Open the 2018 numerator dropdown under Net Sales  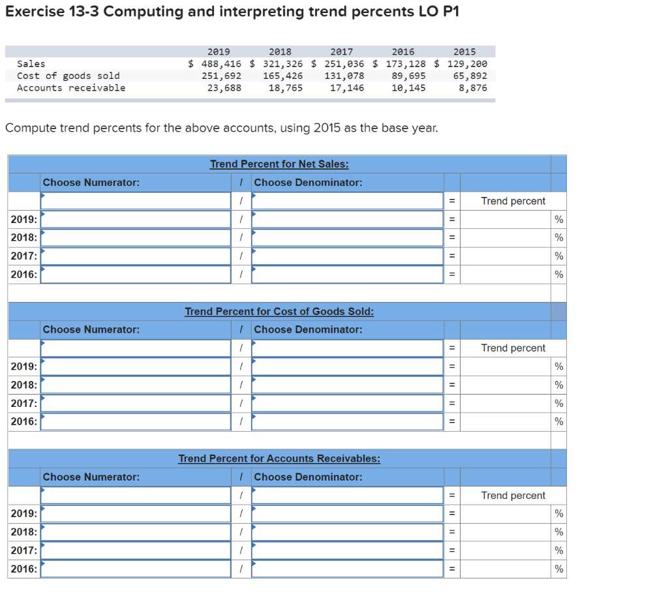(135, 237)
